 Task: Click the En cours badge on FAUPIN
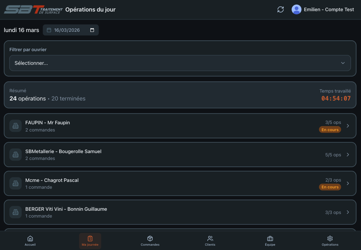pyautogui.click(x=330, y=130)
